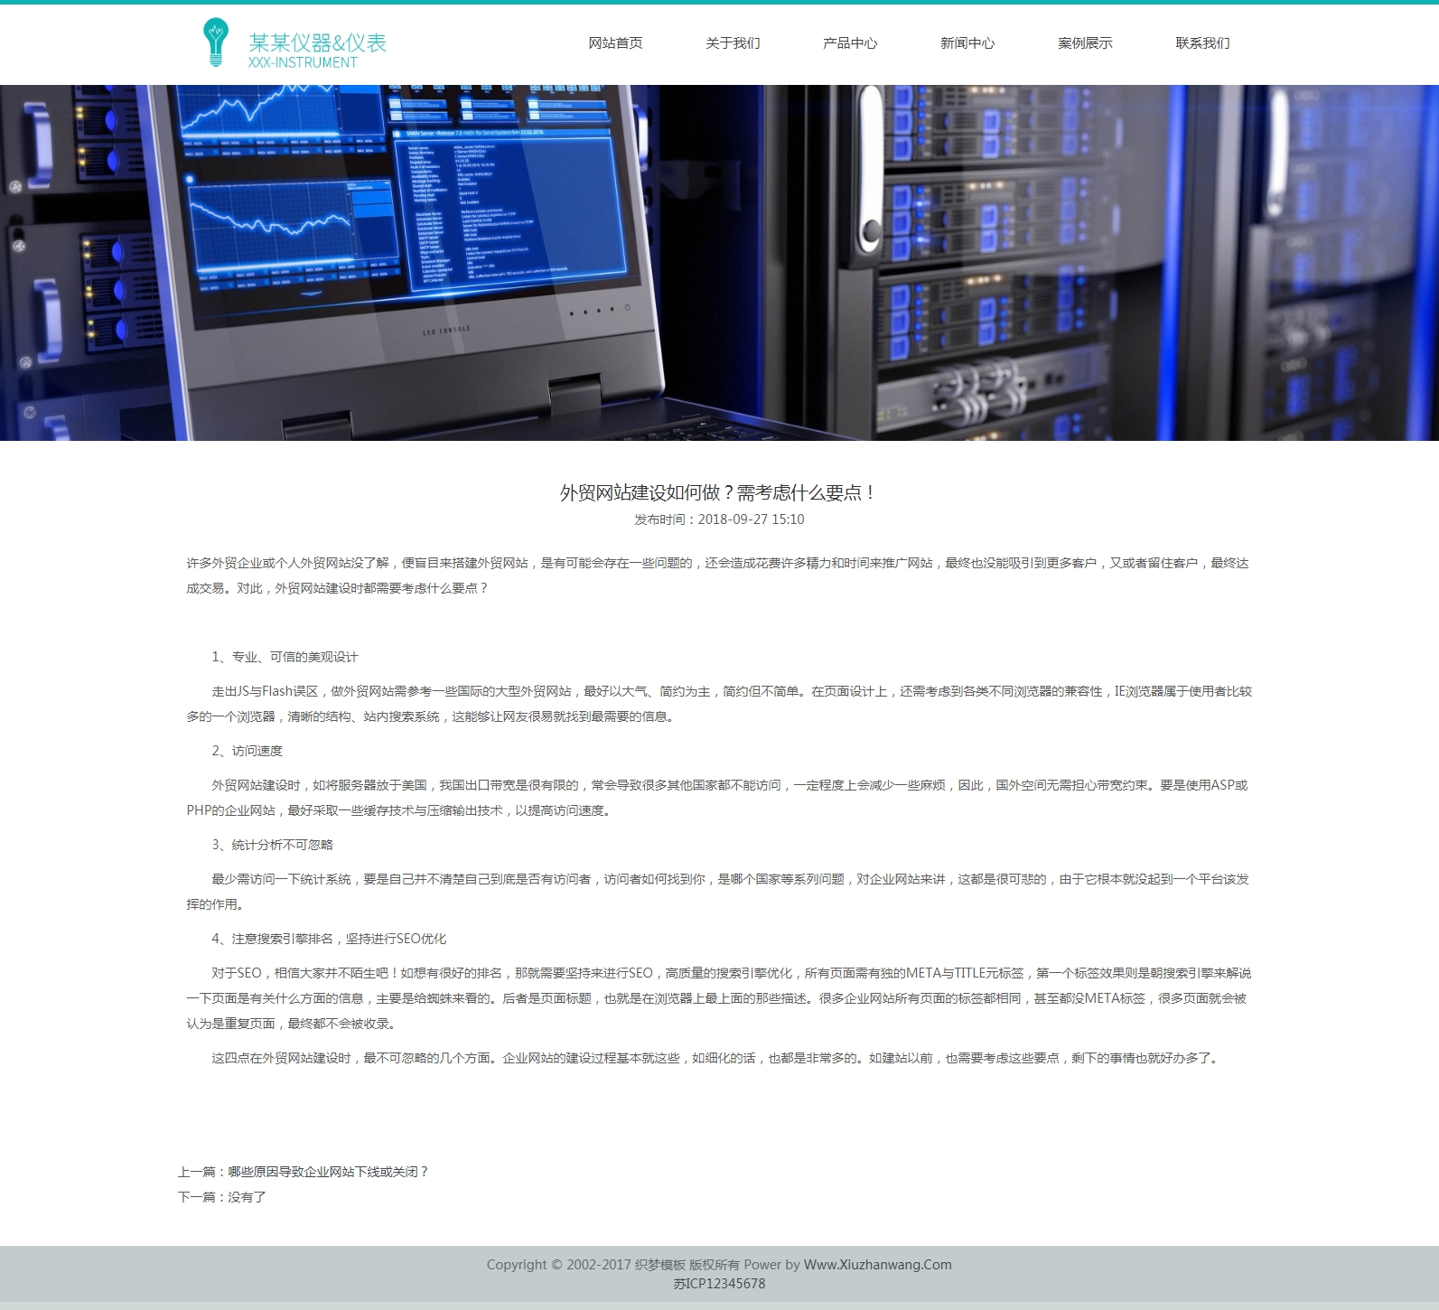Open the 新闻中心 page
This screenshot has width=1439, height=1310.
[967, 43]
